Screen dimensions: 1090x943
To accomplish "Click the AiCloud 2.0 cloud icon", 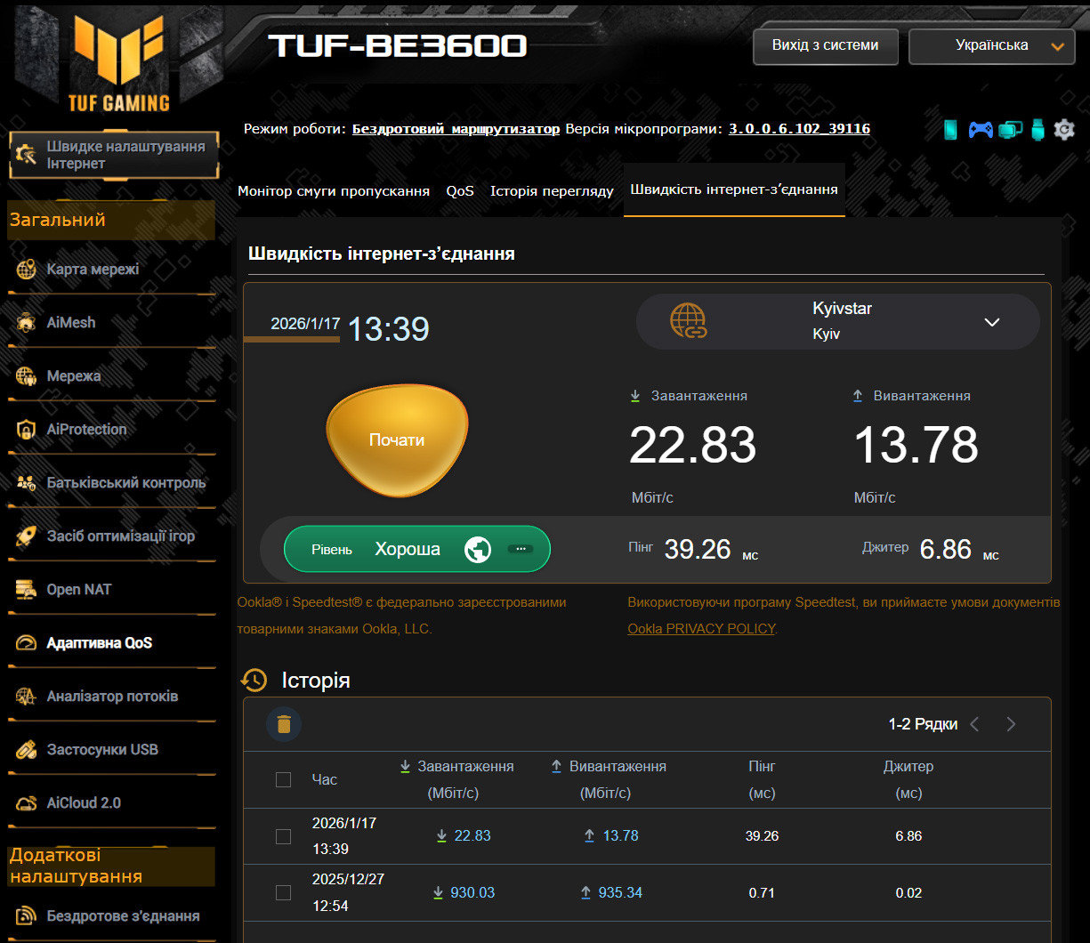I will pyautogui.click(x=27, y=802).
